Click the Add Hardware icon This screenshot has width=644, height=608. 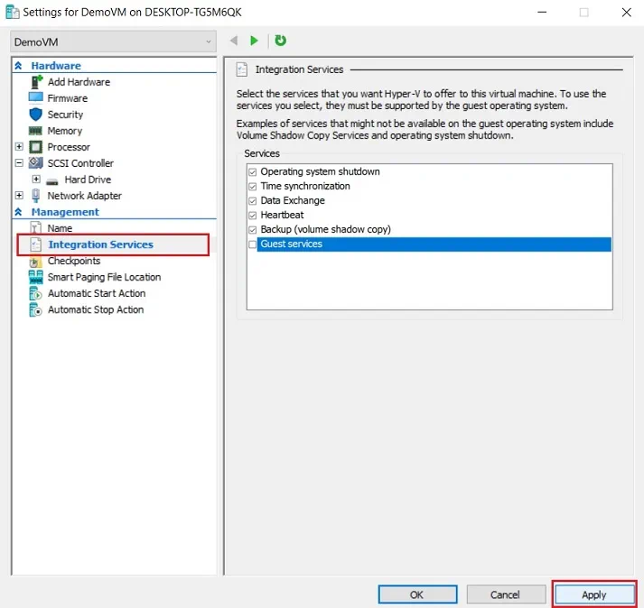coord(36,82)
